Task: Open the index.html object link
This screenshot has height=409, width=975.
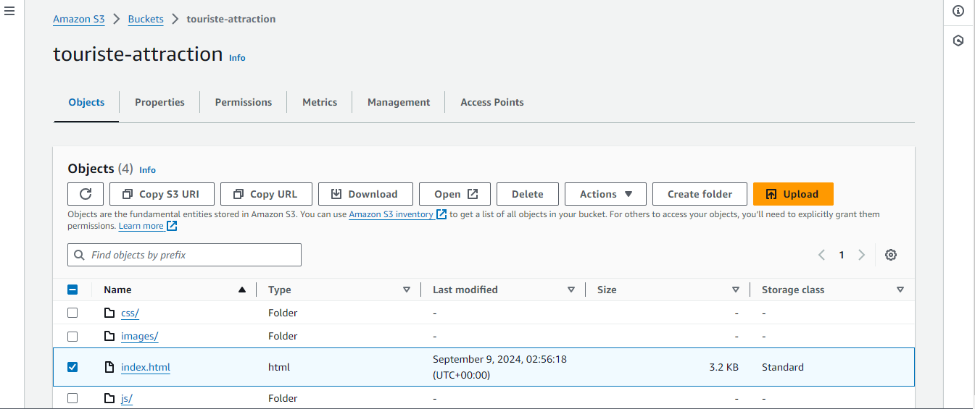Action: click(x=146, y=367)
